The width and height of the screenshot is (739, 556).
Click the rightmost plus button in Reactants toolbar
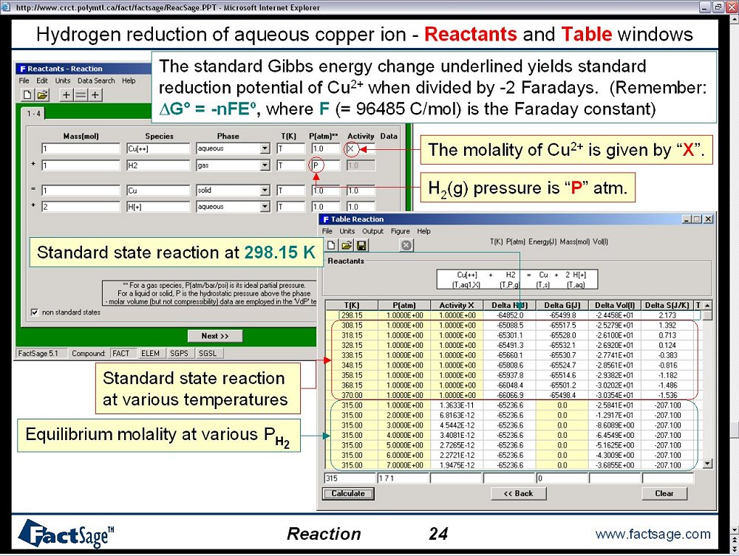(x=95, y=95)
